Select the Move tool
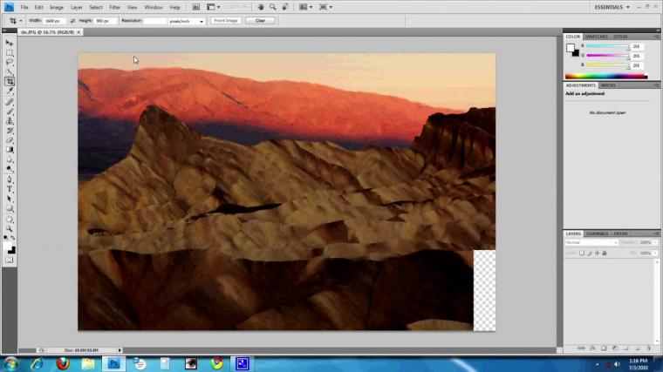Viewport: 663px width, 372px height. pos(10,43)
